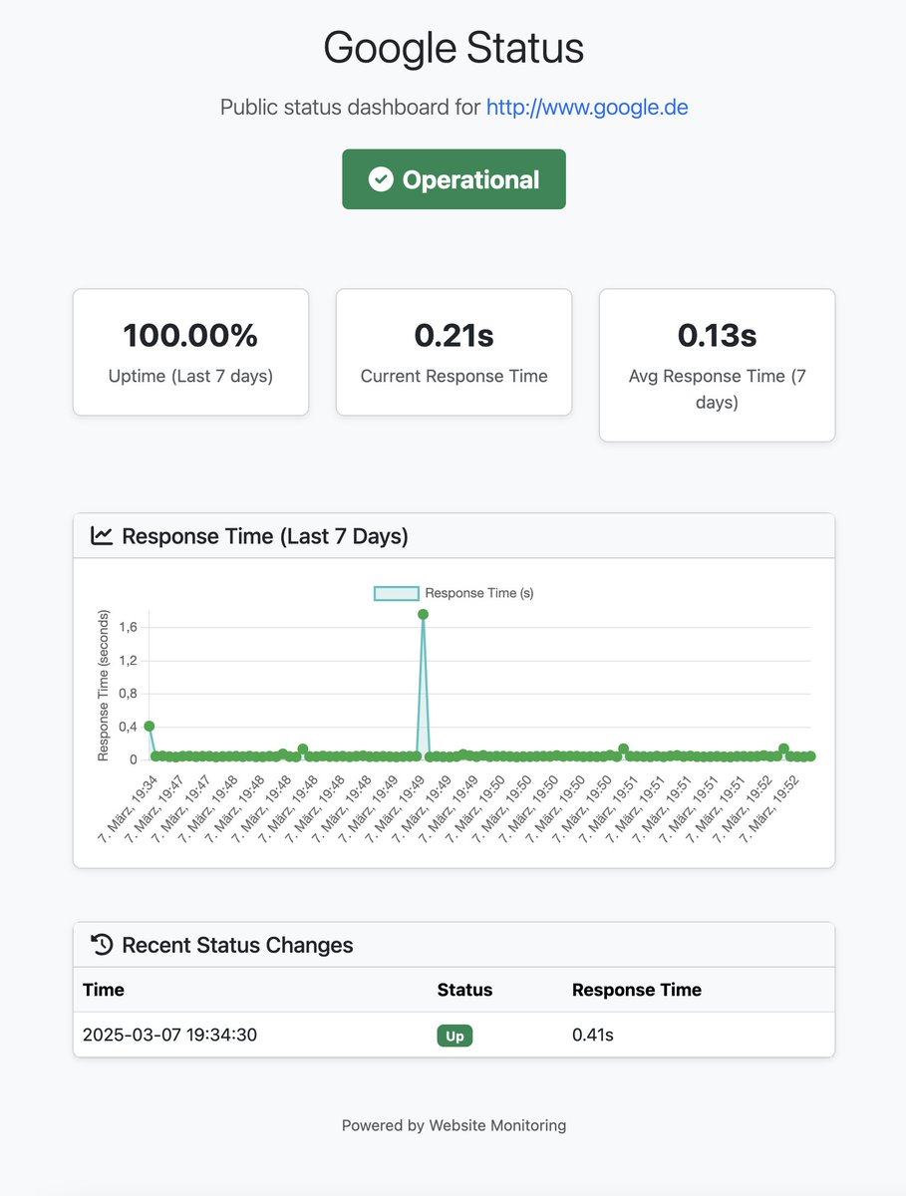Click the Time column header

pos(104,990)
